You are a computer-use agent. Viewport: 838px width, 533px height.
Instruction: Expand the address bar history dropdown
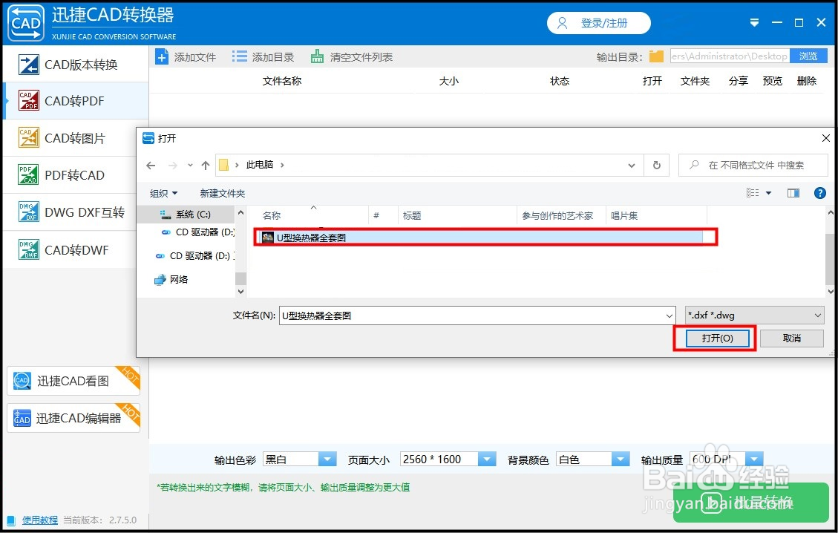pyautogui.click(x=632, y=166)
